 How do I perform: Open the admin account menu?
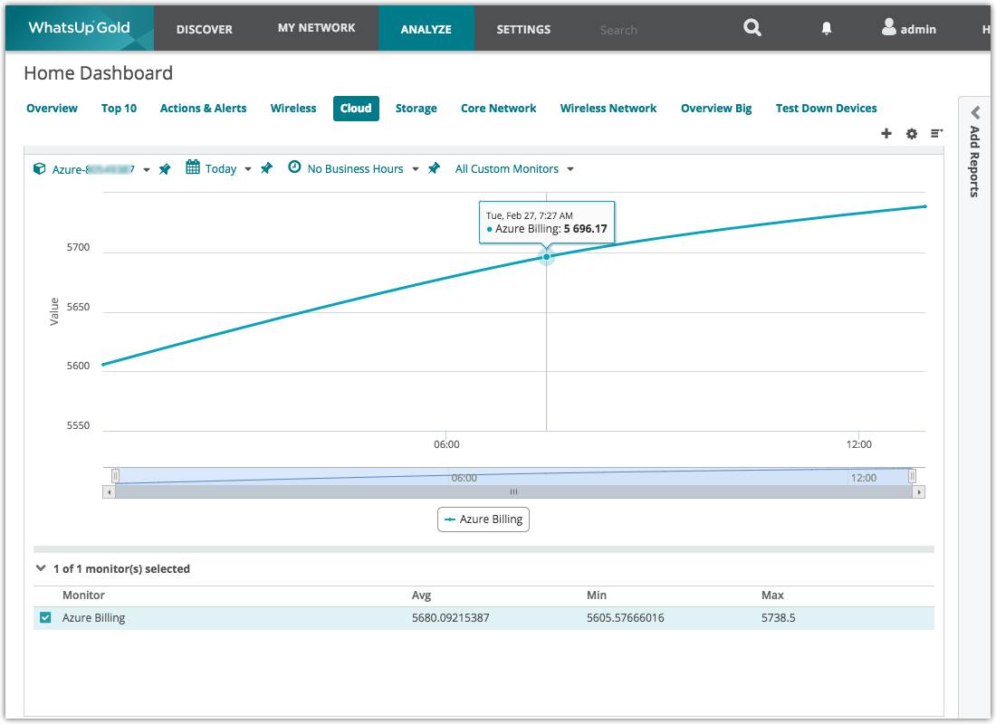[908, 28]
